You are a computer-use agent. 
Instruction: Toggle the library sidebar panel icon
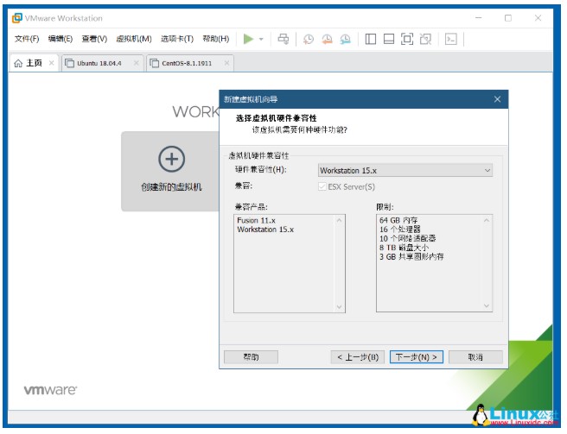(370, 39)
